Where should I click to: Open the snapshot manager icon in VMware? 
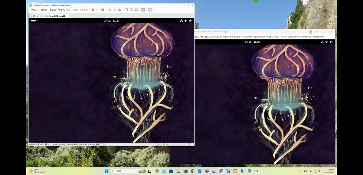click(x=119, y=10)
